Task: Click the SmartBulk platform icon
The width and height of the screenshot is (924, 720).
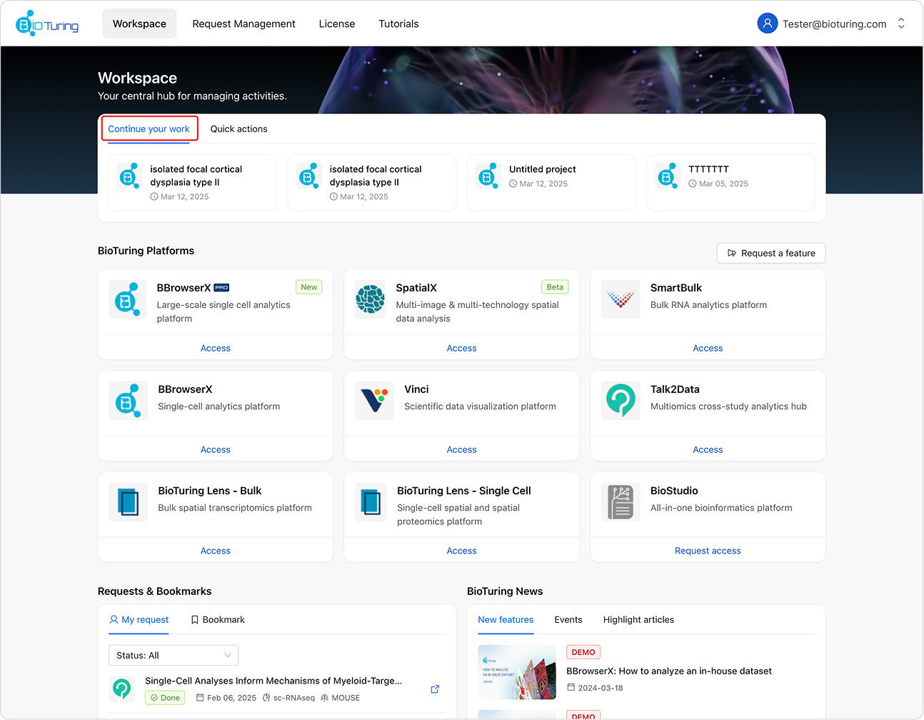Action: pyautogui.click(x=620, y=299)
